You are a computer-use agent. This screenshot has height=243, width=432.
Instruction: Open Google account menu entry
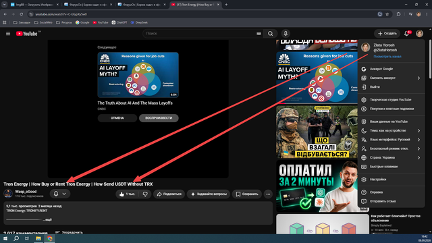point(391,69)
